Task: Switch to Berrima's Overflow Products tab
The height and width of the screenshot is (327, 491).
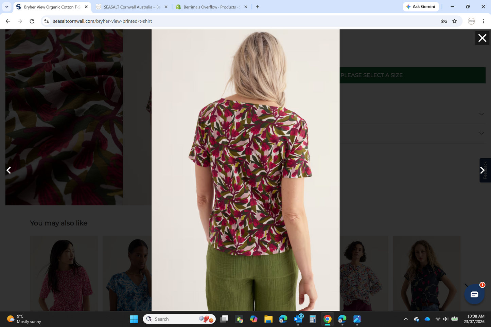Action: 212,7
